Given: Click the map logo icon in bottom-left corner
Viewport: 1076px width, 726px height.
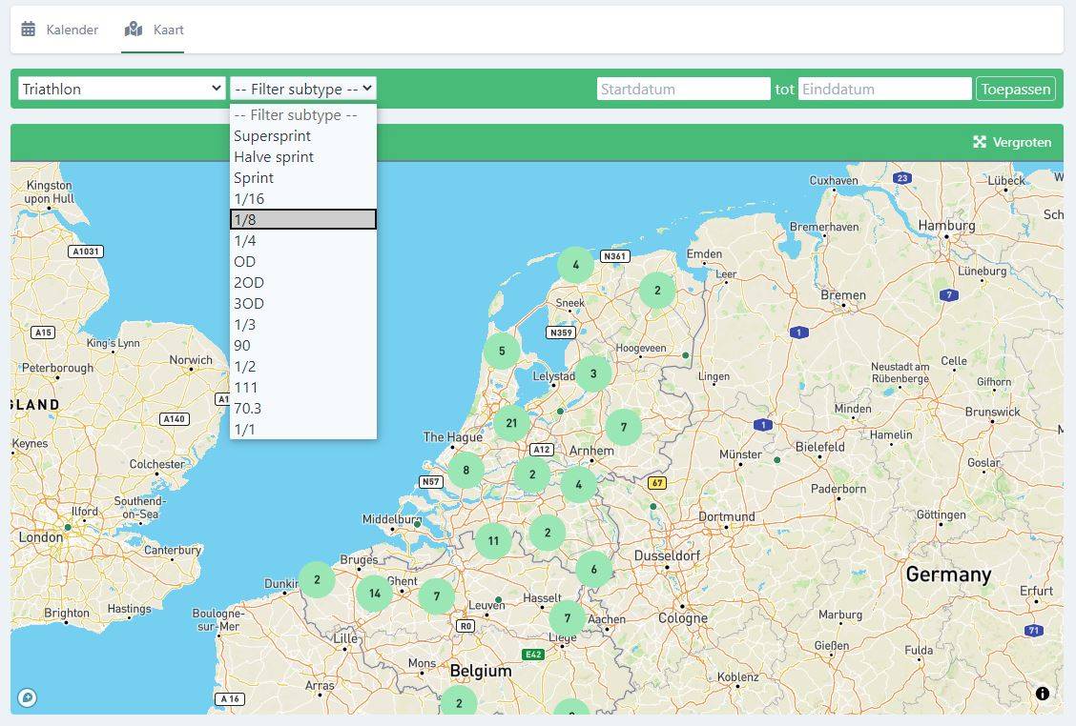Looking at the screenshot, I should 27,697.
